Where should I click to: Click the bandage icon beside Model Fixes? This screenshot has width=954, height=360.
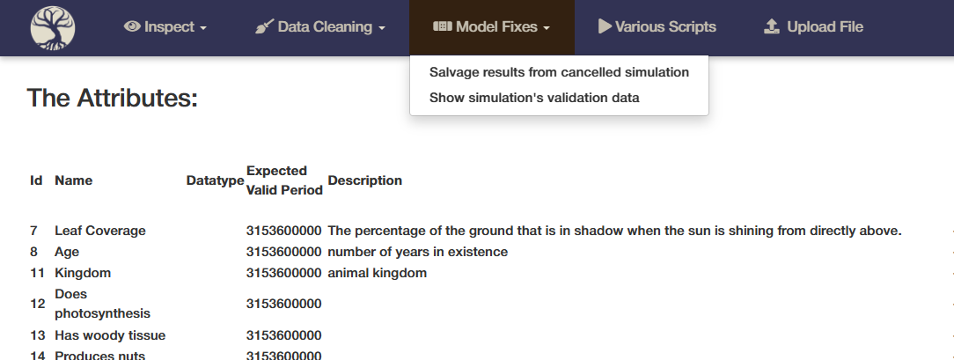click(443, 26)
